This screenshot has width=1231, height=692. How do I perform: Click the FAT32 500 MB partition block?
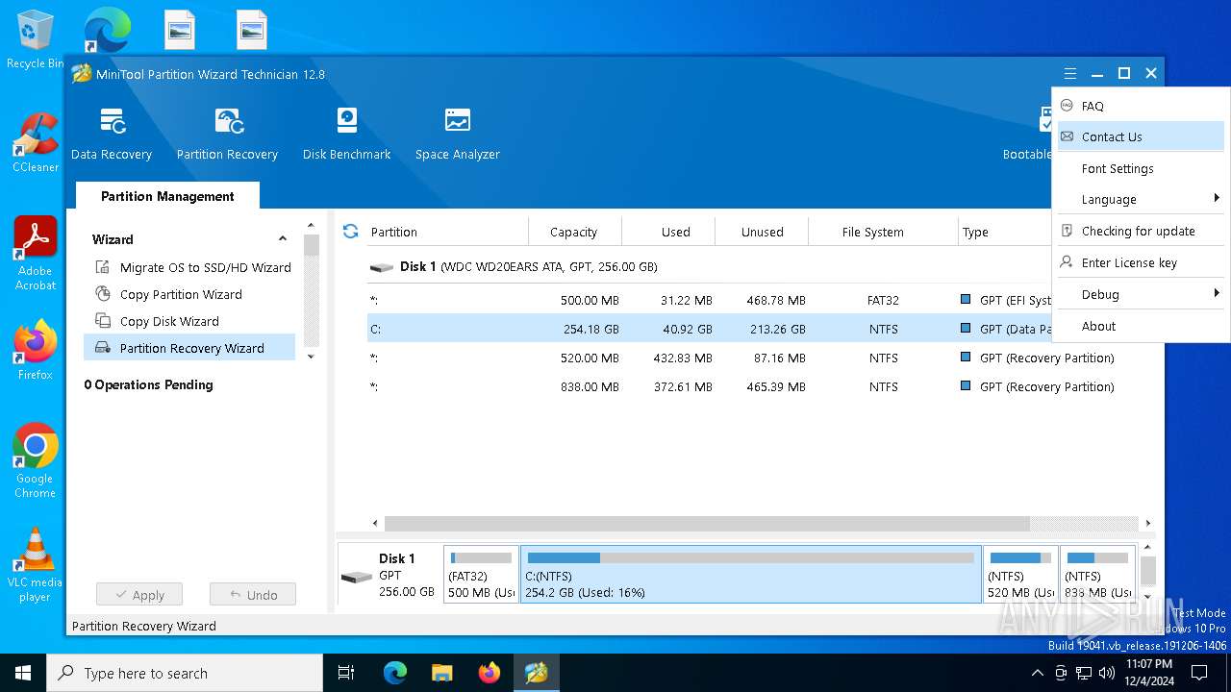(x=481, y=575)
